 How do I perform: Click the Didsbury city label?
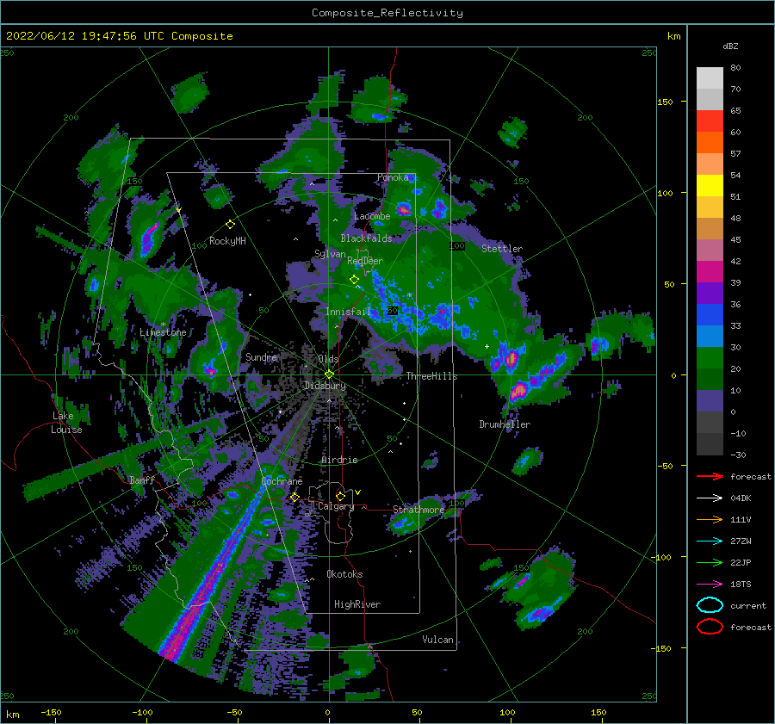(x=325, y=386)
